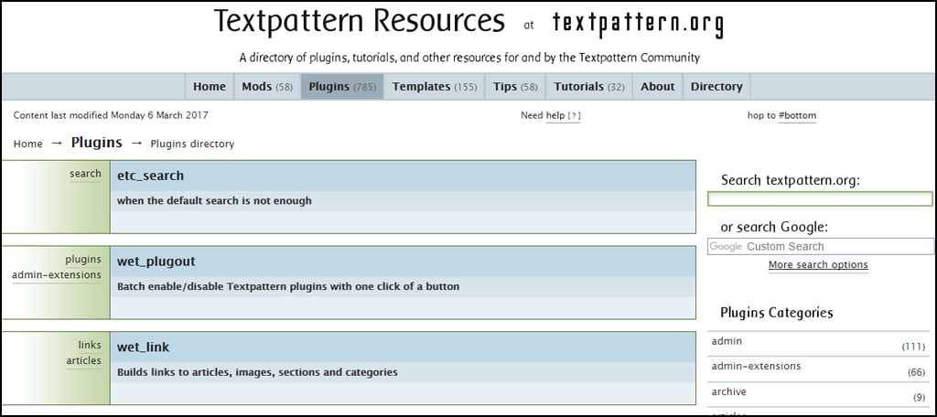This screenshot has width=937, height=417.
Task: Open the Directory tab
Action: tap(716, 87)
